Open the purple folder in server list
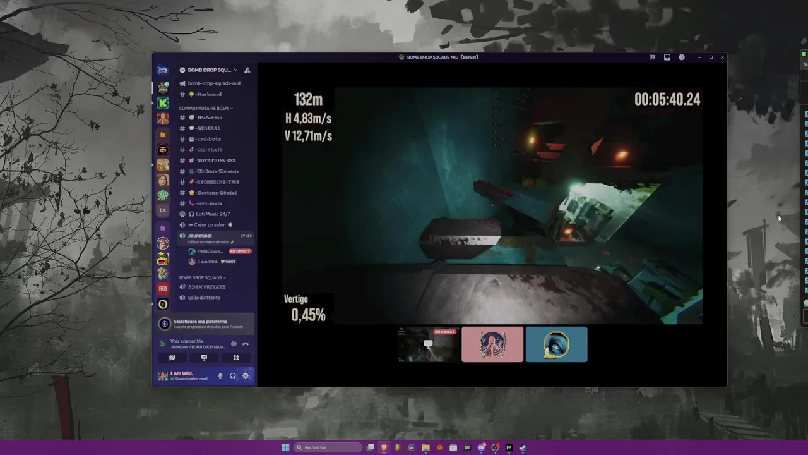Viewport: 808px width, 455px height. (x=163, y=227)
